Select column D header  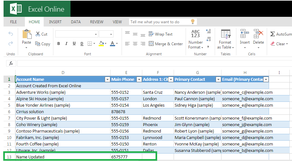tap(63, 73)
